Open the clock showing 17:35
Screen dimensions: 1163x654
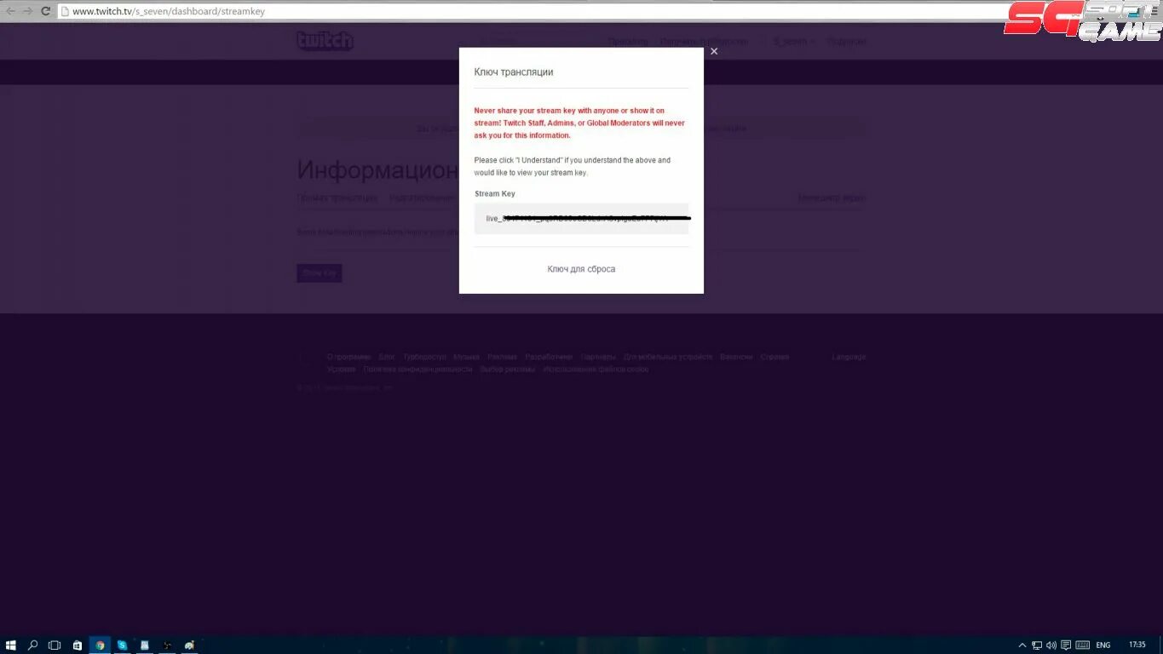(x=1137, y=645)
